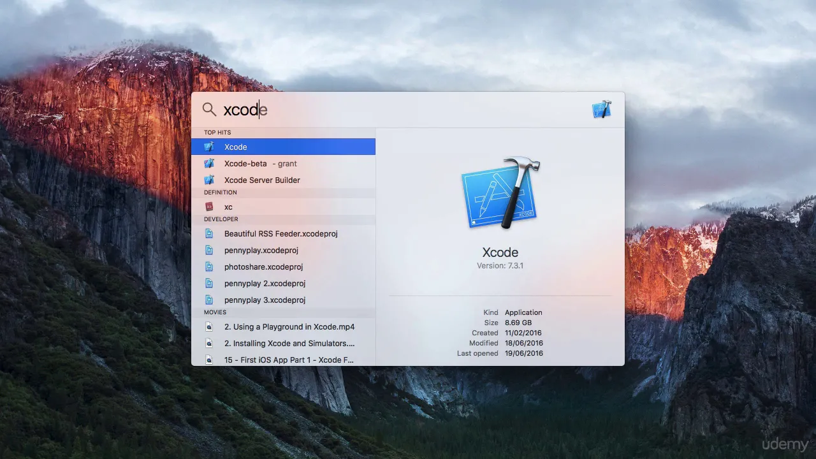Image resolution: width=816 pixels, height=459 pixels.
Task: Click the pennyplay 3.xcodeproj file icon
Action: pos(209,300)
